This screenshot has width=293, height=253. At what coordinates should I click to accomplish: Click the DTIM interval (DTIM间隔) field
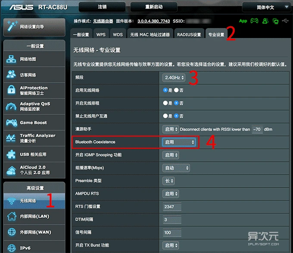172,219
